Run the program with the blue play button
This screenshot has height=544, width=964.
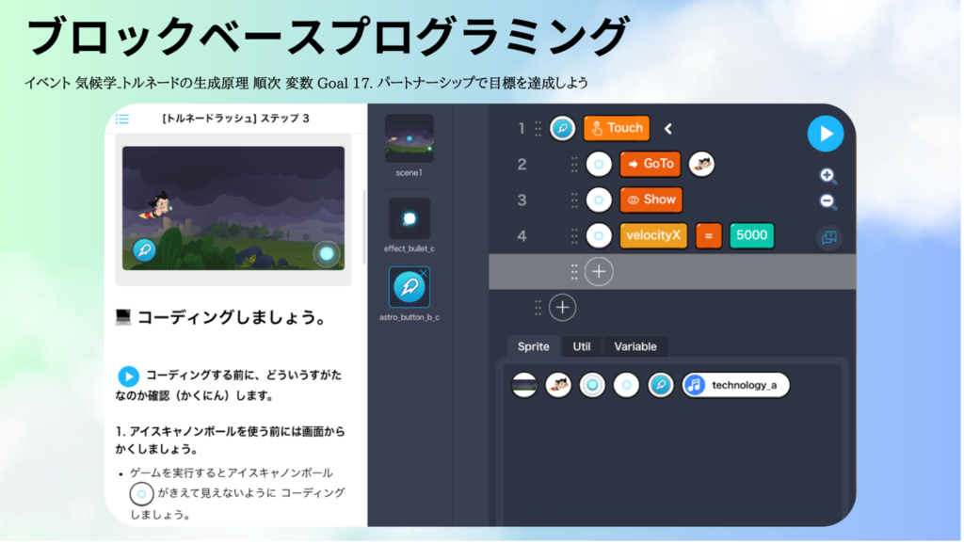(826, 134)
